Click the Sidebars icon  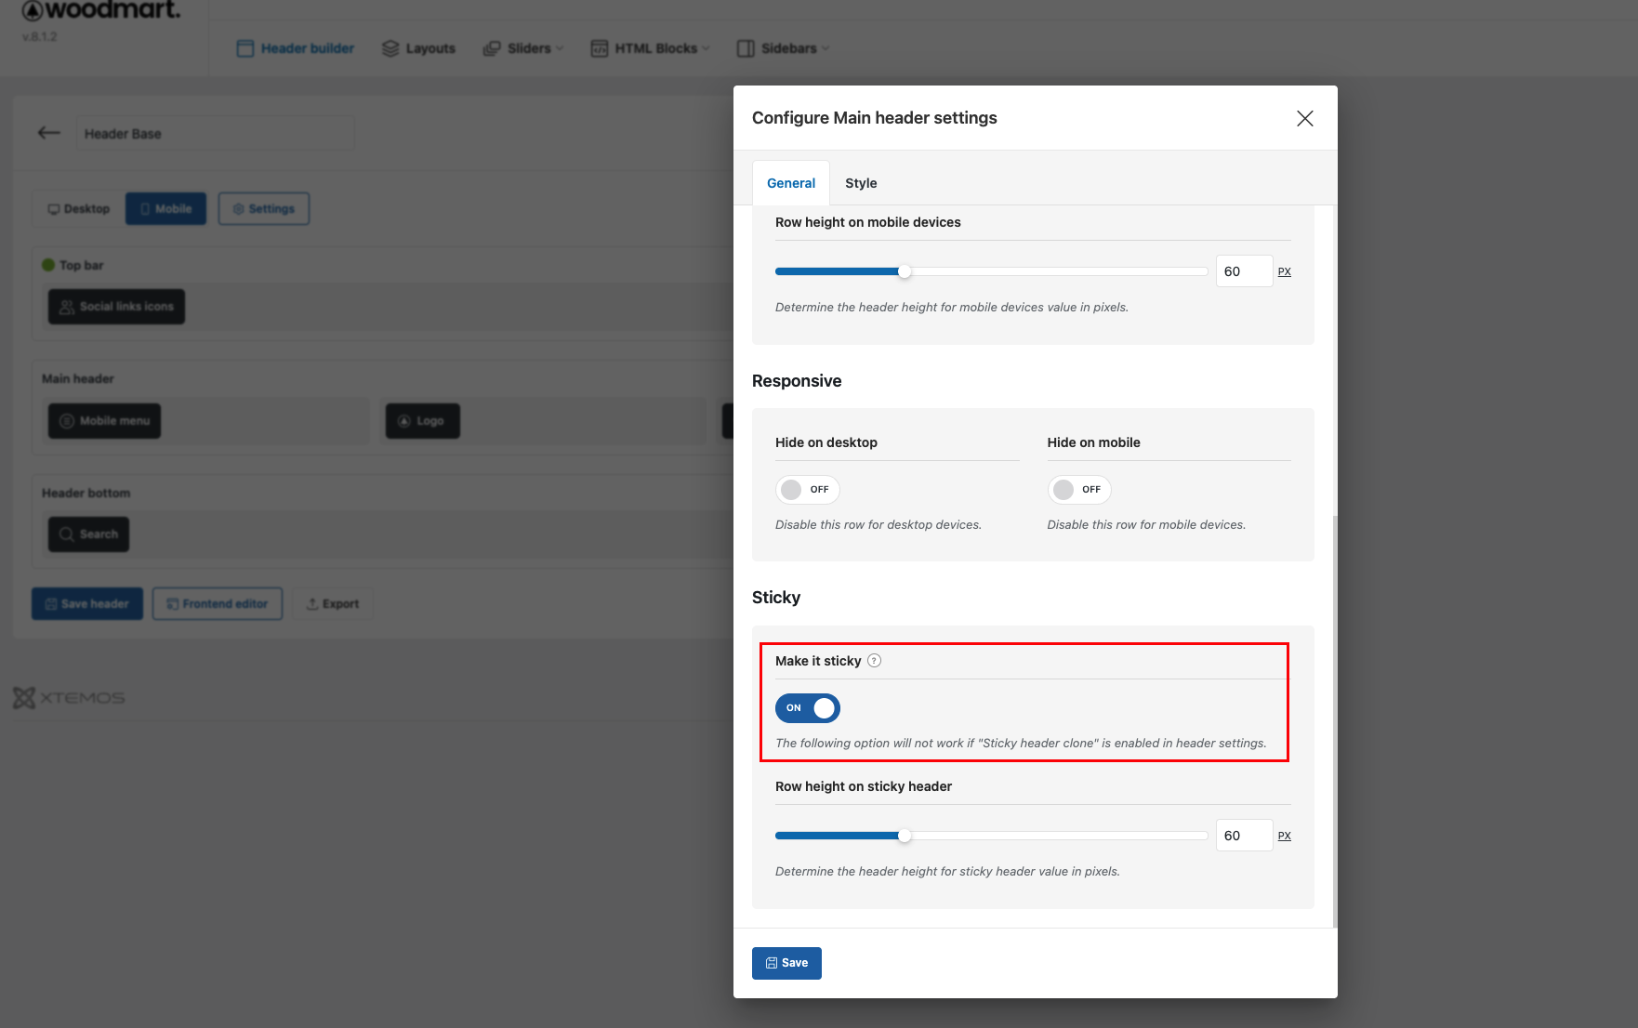pos(746,48)
